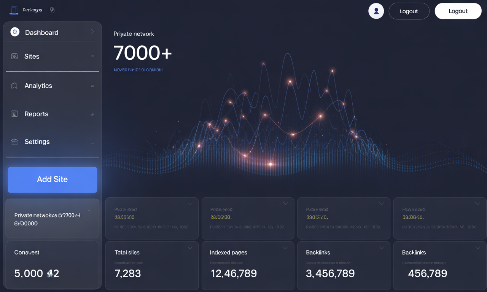This screenshot has width=487, height=292.
Task: Click the Settings icon in the sidebar
Action: pyautogui.click(x=14, y=141)
